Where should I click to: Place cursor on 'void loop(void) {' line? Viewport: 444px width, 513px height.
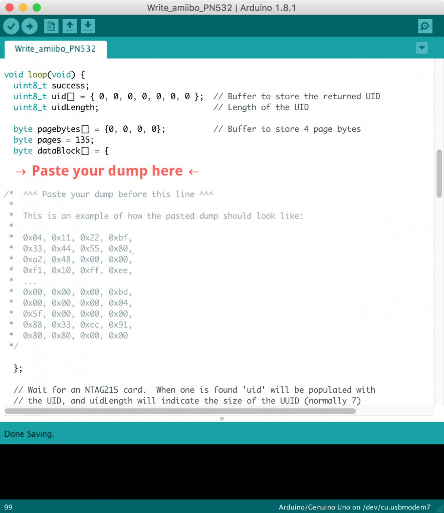(x=45, y=75)
